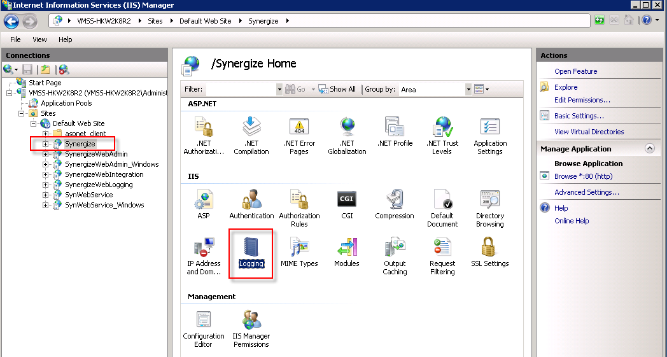The width and height of the screenshot is (667, 357).
Task: Open the Directory Browsing feature
Action: [x=490, y=209]
